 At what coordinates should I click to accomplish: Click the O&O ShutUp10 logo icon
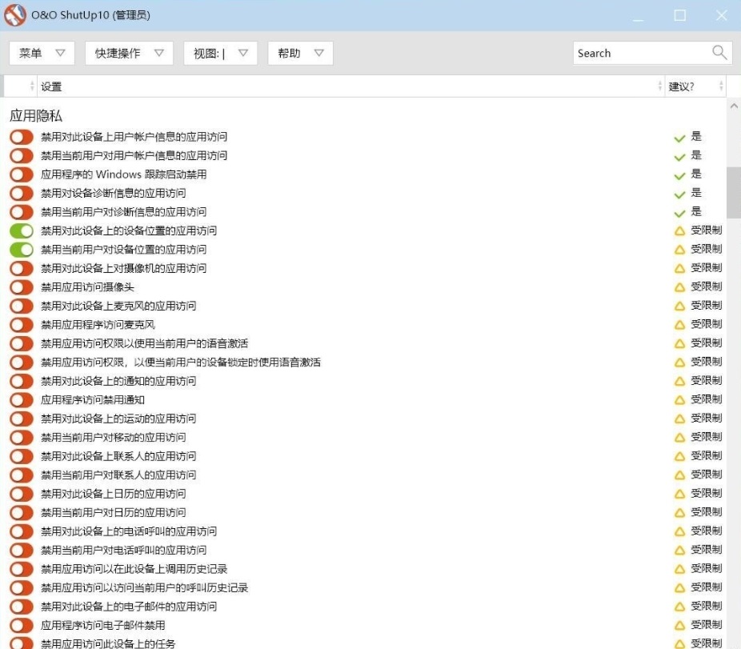(14, 14)
